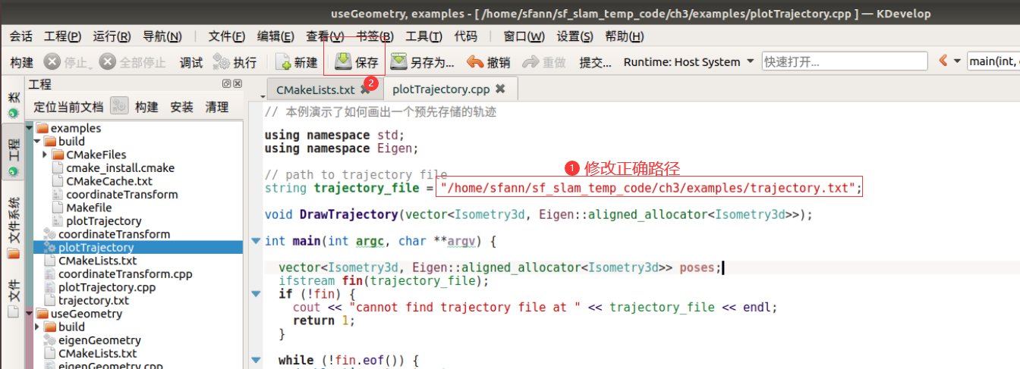Click the 提交... commit toolbar button

(595, 62)
